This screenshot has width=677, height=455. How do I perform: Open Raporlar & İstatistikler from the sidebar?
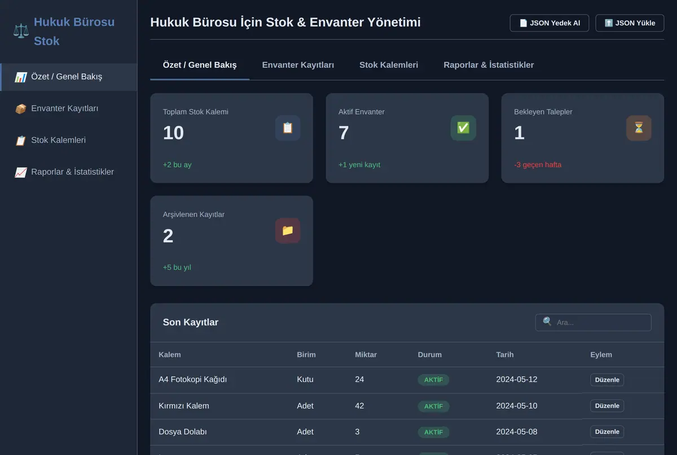pyautogui.click(x=68, y=172)
